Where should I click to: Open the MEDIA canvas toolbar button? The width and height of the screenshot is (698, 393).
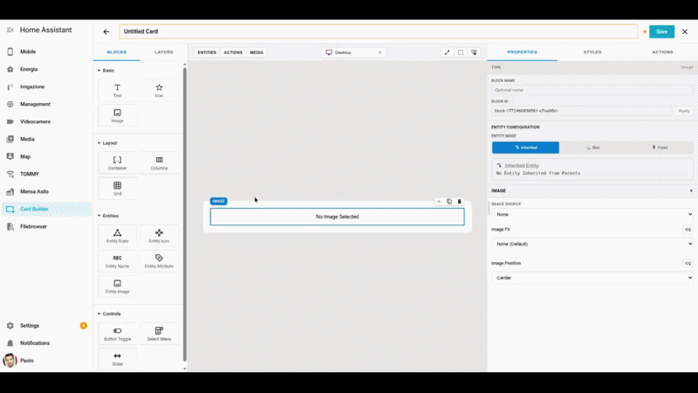(257, 52)
